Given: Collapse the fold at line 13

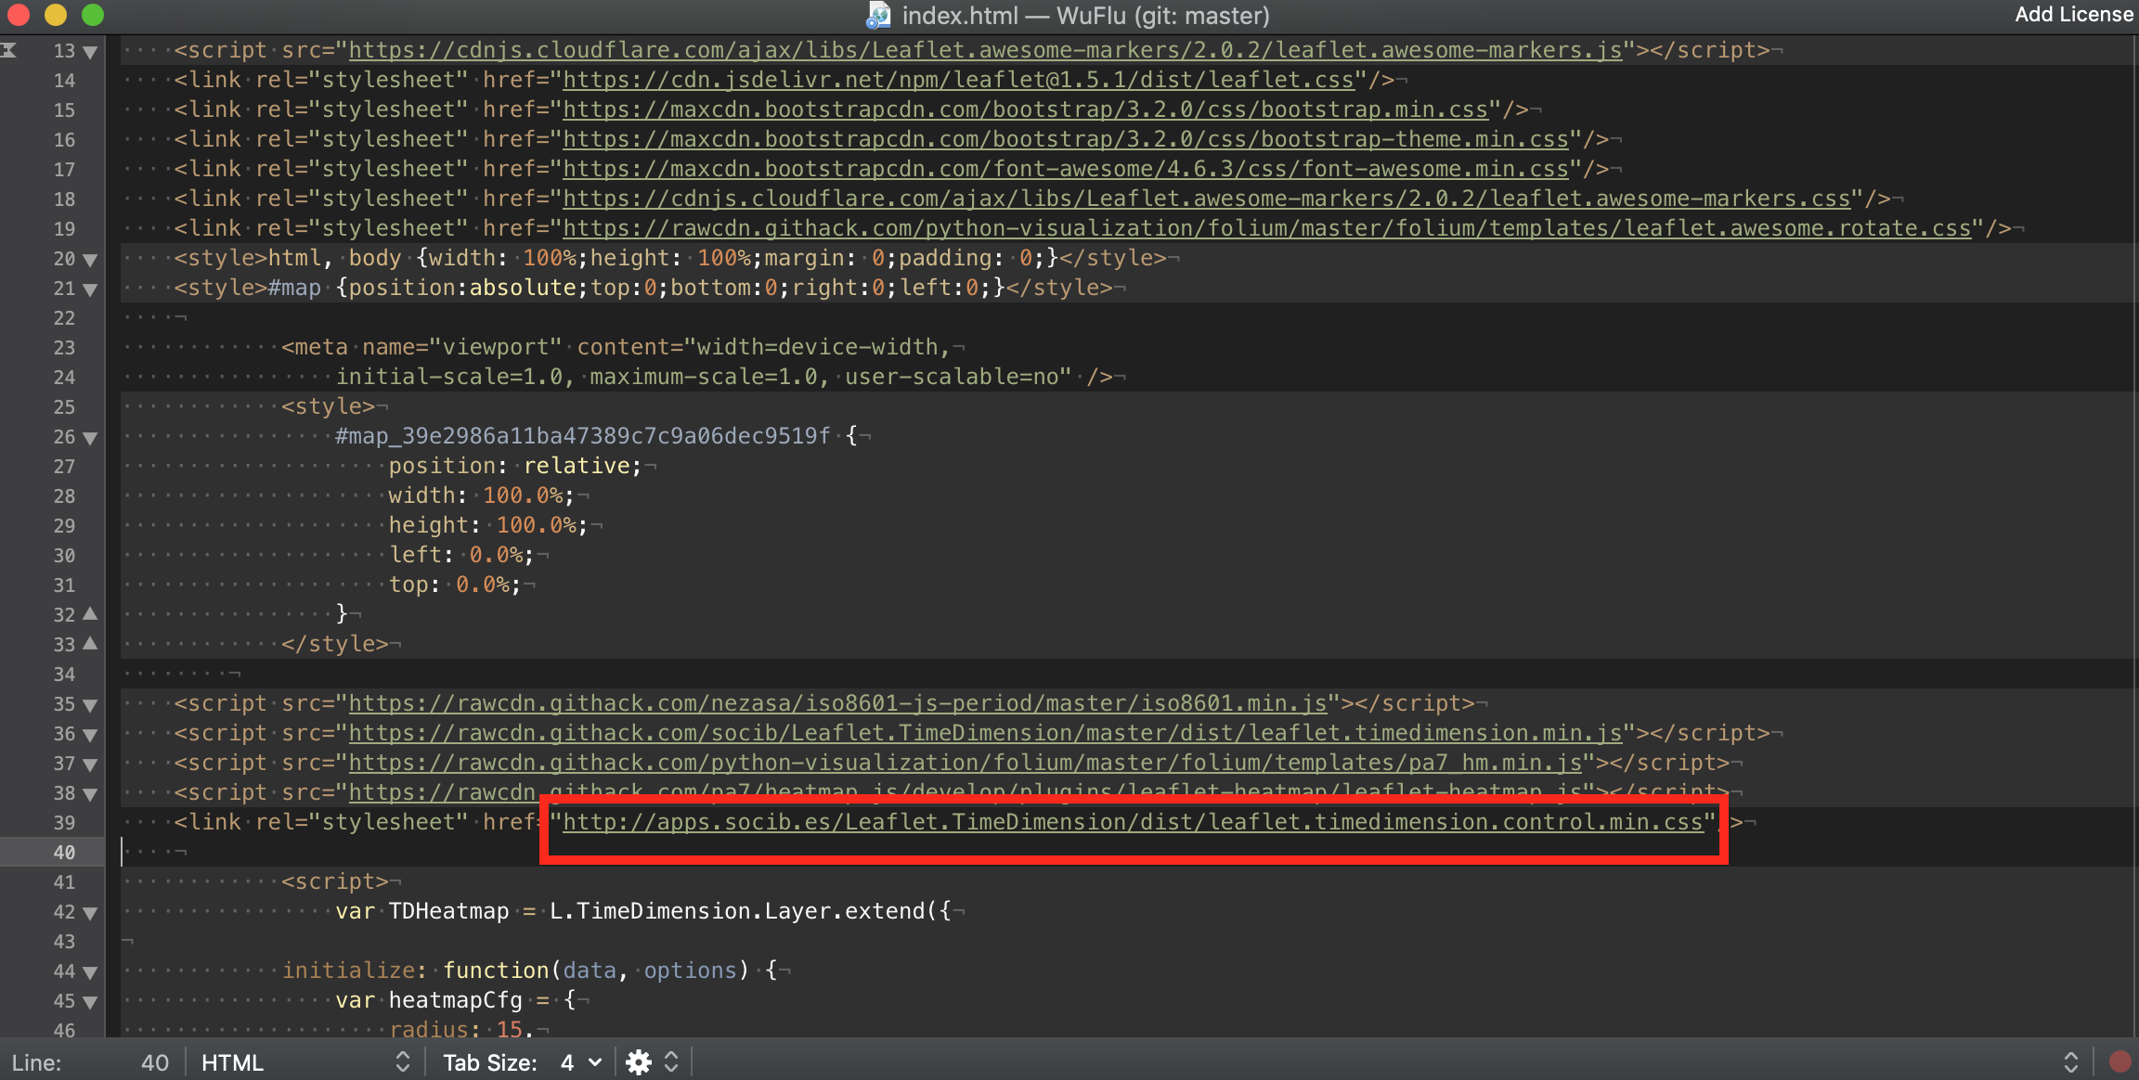Looking at the screenshot, I should click(90, 52).
